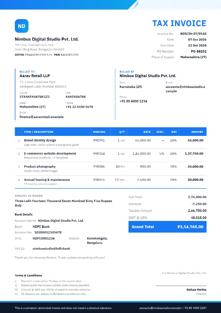Click the Nimbus Digital Studio name under the logo

point(47,39)
